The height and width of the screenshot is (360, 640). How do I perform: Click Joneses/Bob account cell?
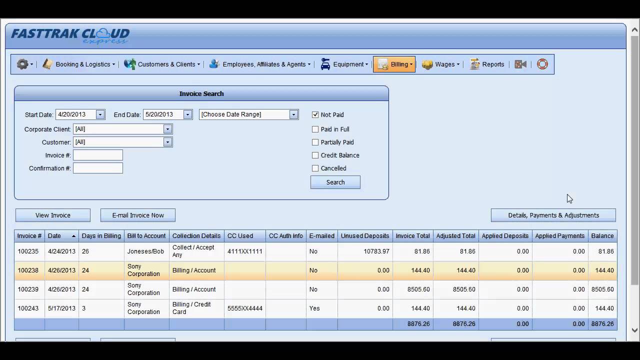point(146,251)
